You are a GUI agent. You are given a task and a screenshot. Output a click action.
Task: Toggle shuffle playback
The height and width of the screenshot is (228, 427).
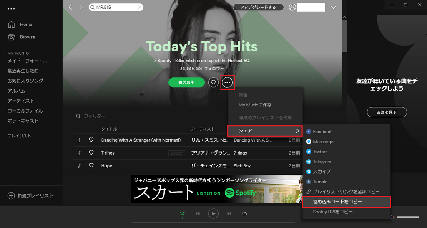(182, 214)
